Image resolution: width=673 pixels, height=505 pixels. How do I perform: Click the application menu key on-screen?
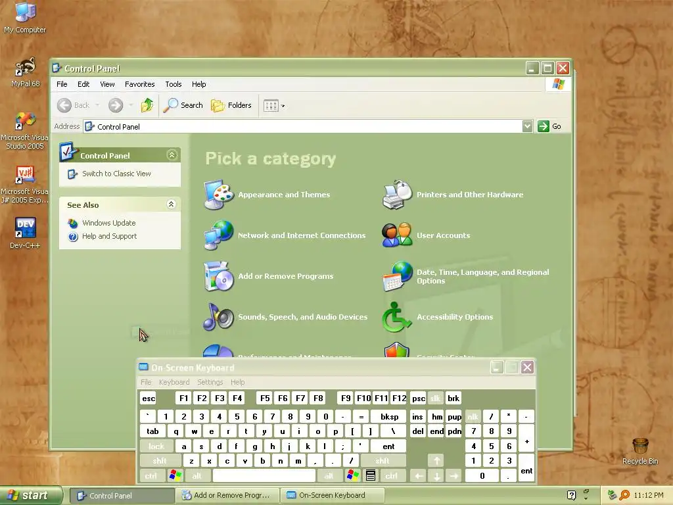[x=371, y=475]
